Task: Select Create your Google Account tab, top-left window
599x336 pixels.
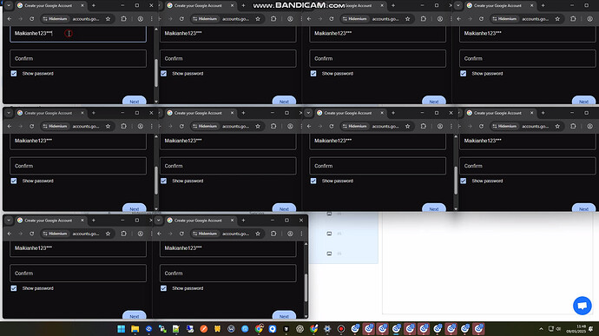Action: coord(50,6)
